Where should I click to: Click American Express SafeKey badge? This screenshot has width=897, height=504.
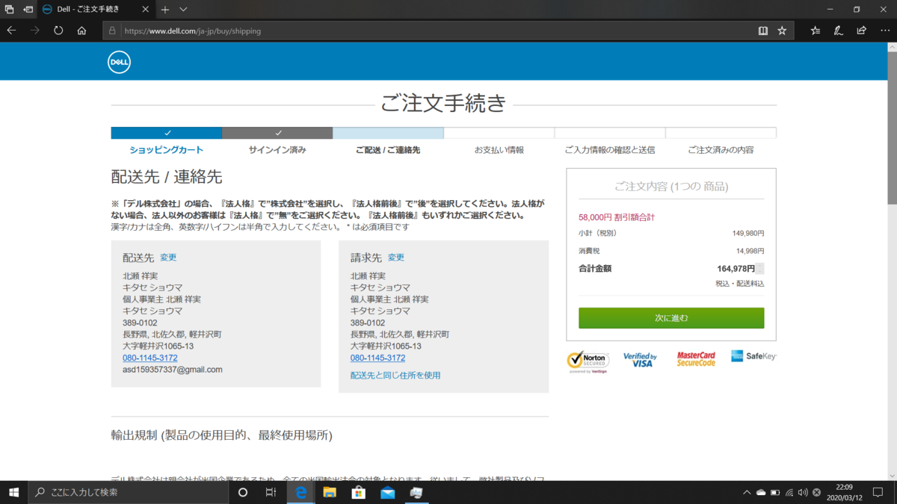point(753,356)
